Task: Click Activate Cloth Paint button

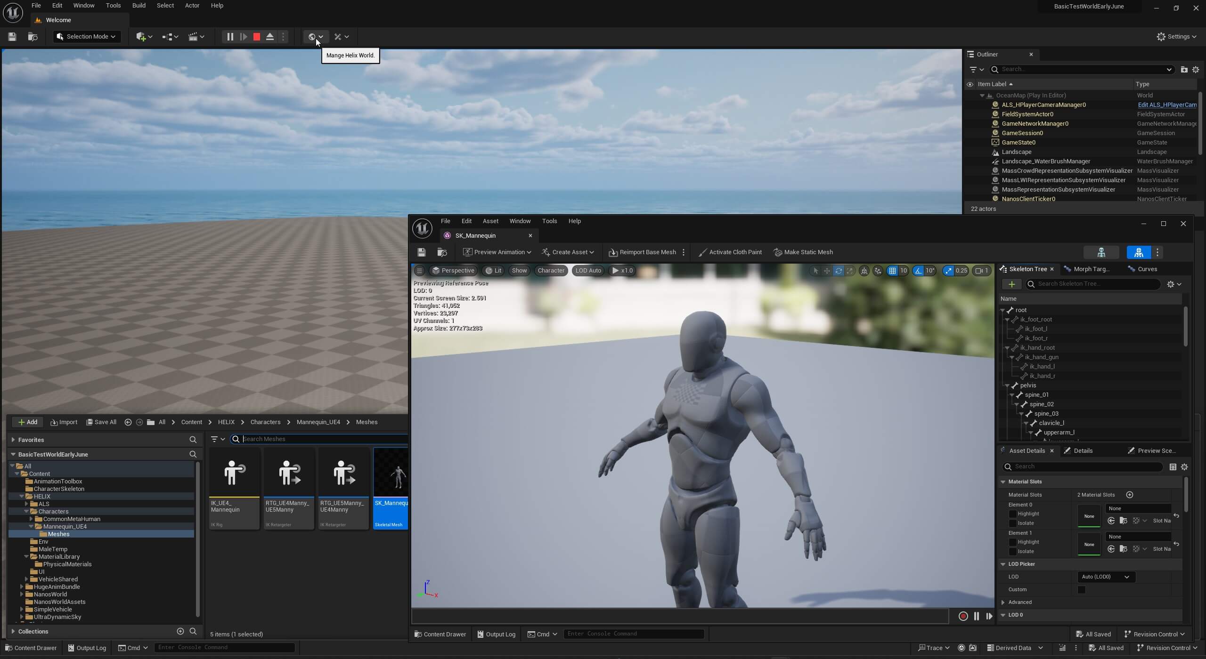Action: 730,252
